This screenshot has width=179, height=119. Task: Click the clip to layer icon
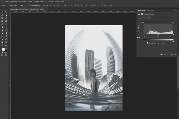click(x=161, y=54)
